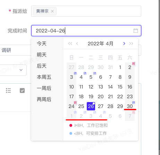Select April 2 marked with 班

pyautogui.click(x=130, y=67)
